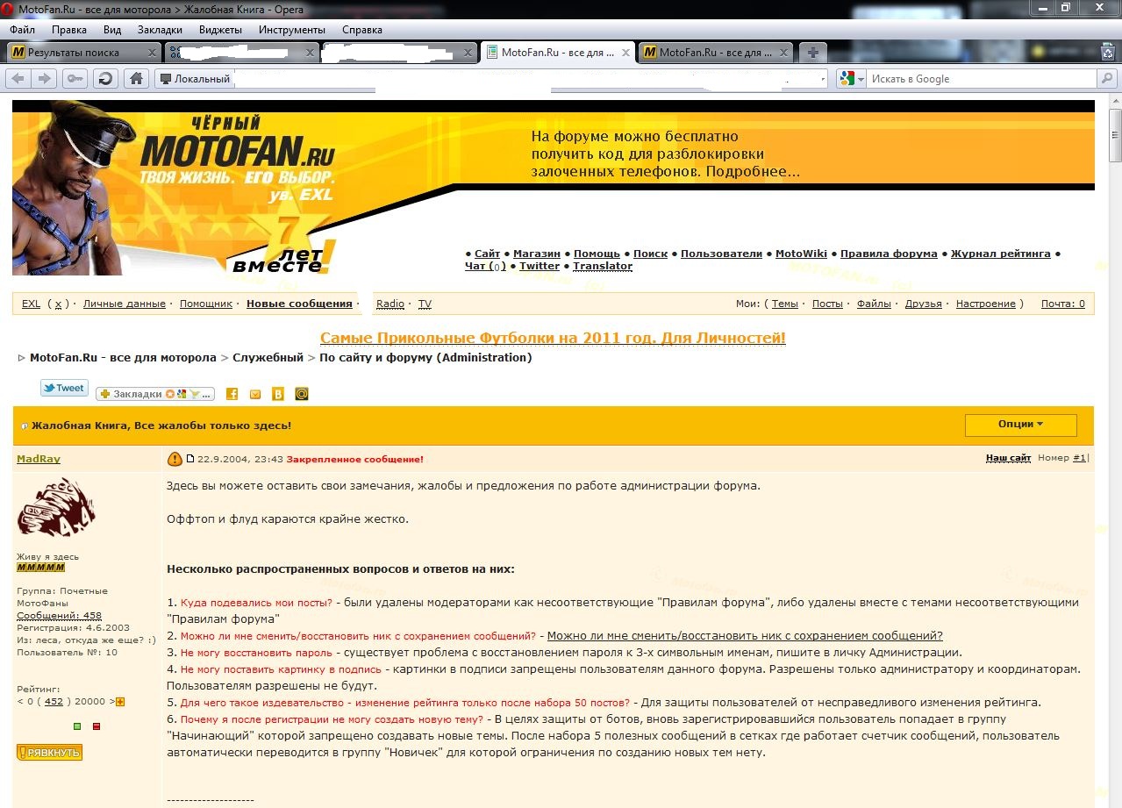
Task: Click the warning report icon on MadRay's post
Action: [175, 458]
